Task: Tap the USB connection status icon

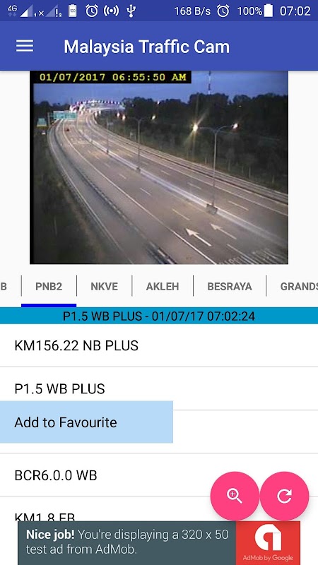Action: click(131, 11)
